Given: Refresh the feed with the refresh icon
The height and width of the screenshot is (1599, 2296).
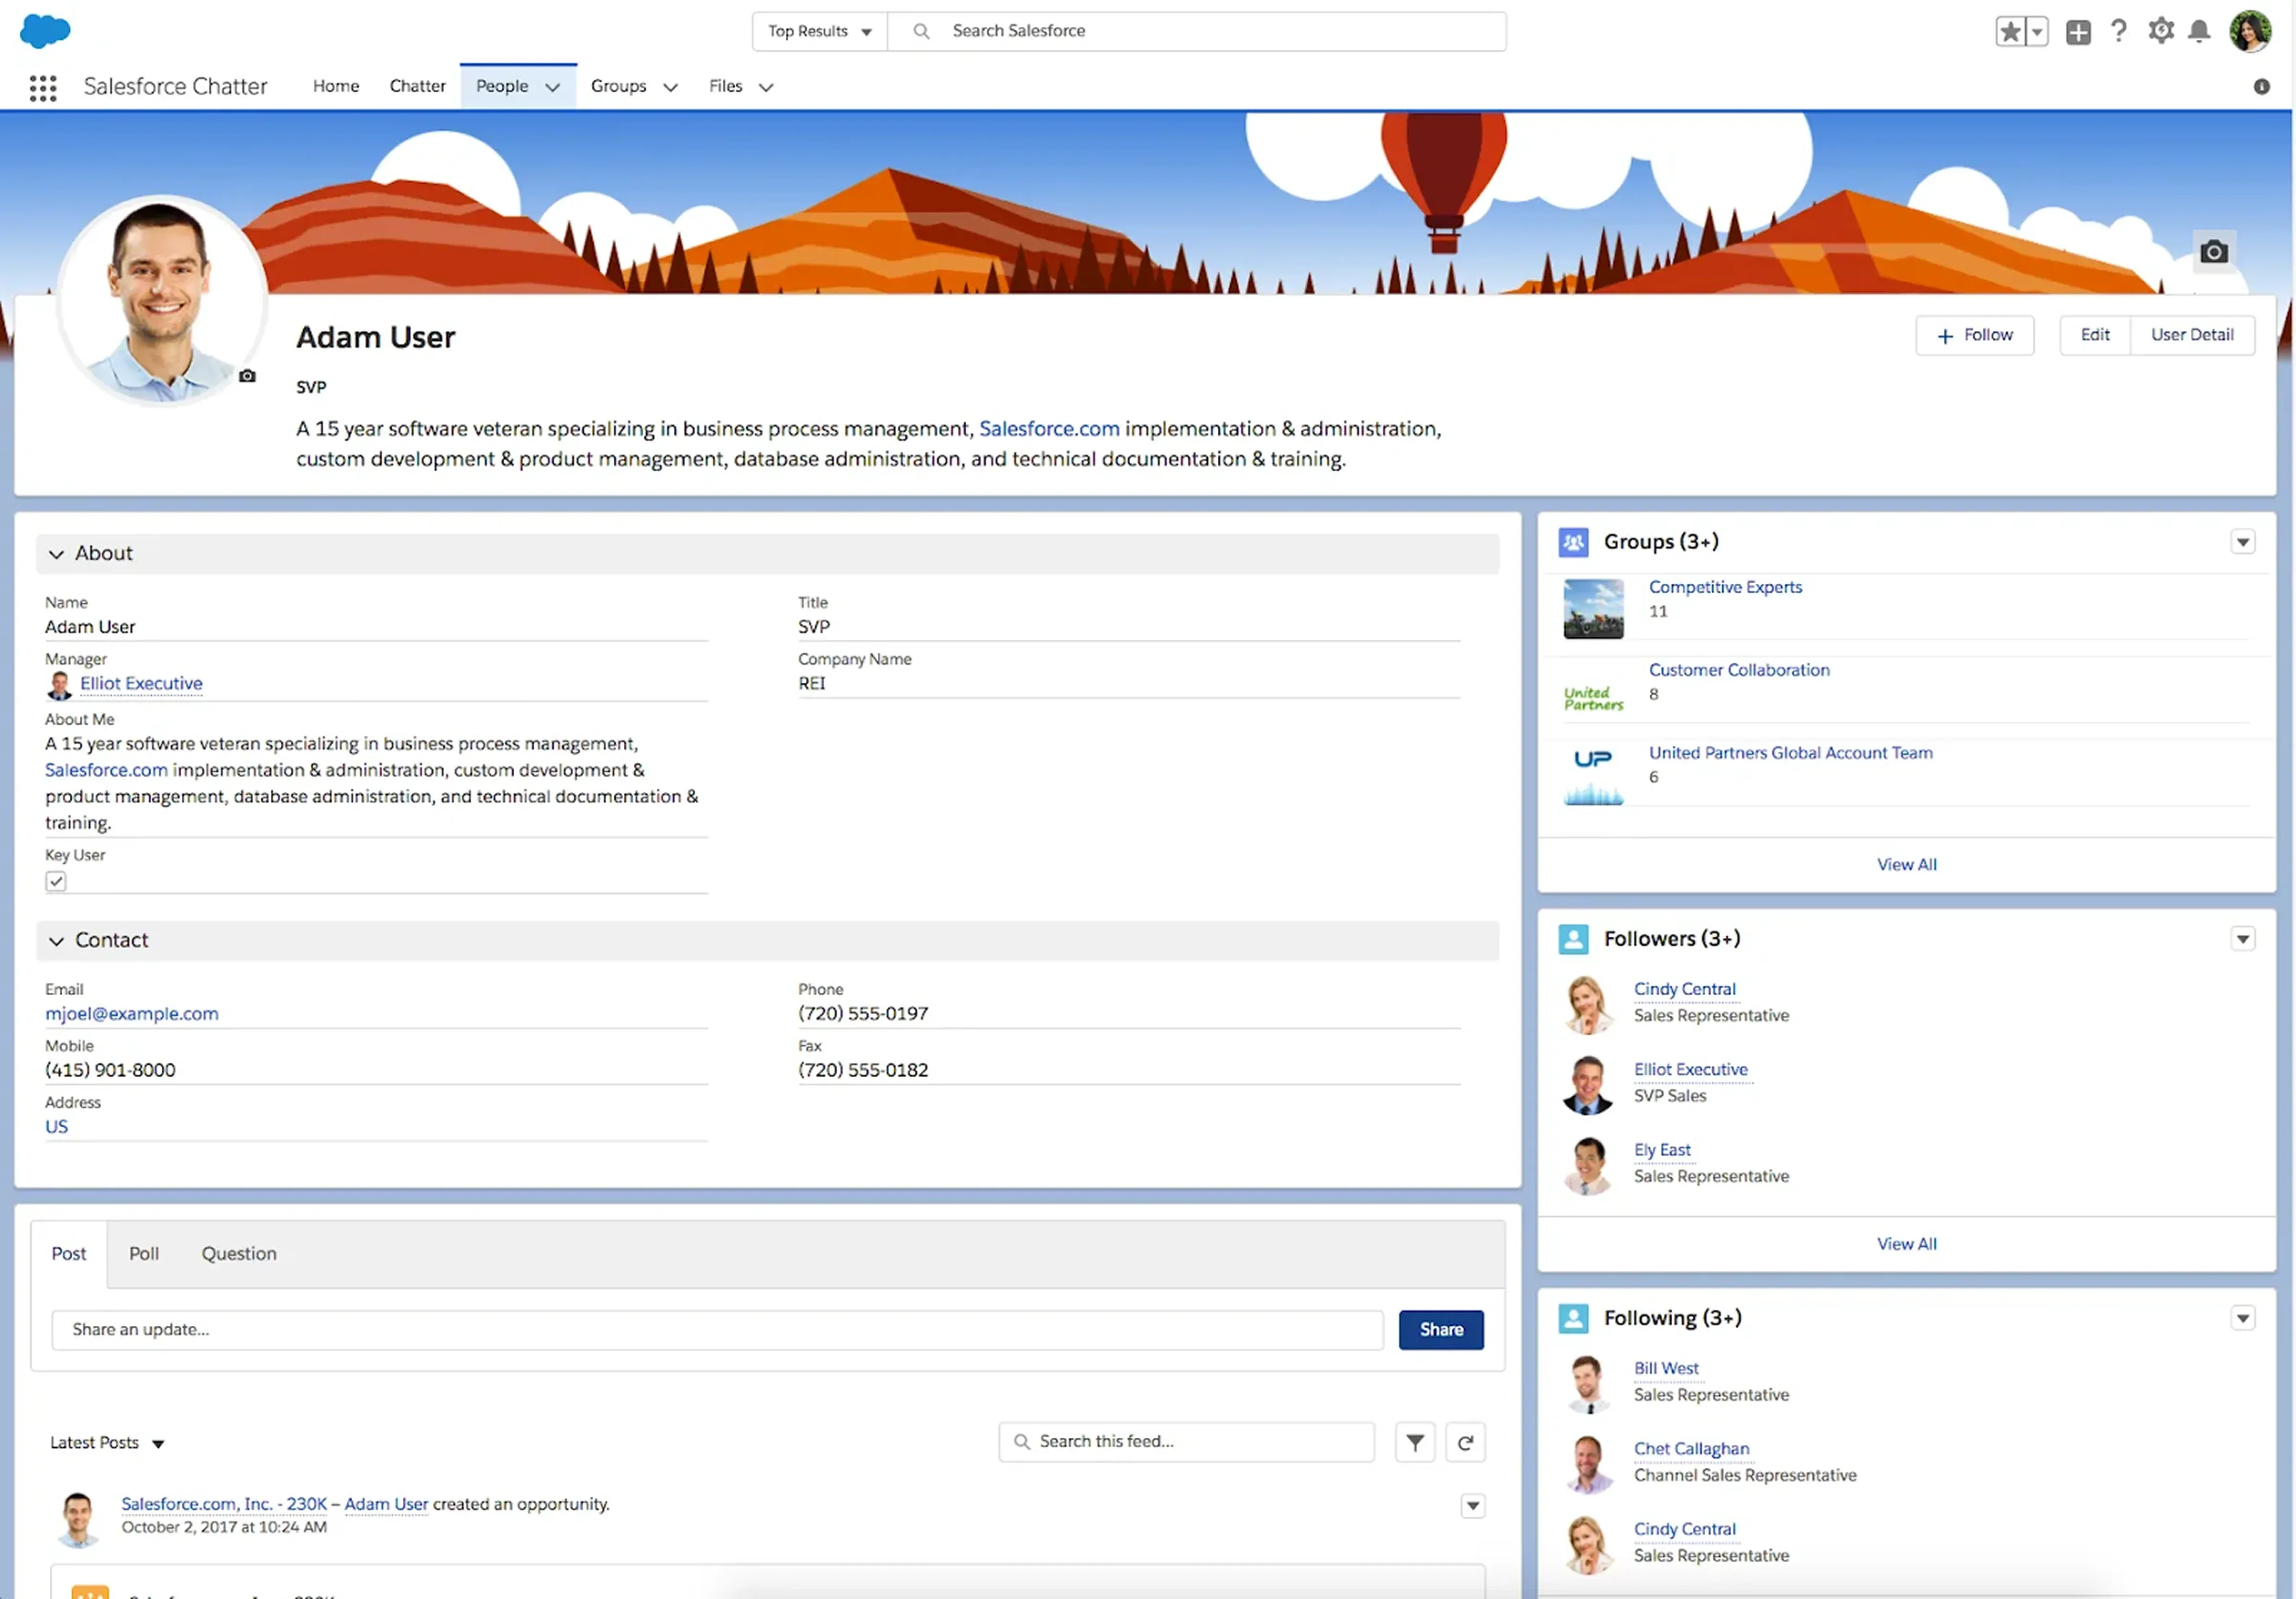Looking at the screenshot, I should point(1465,1442).
